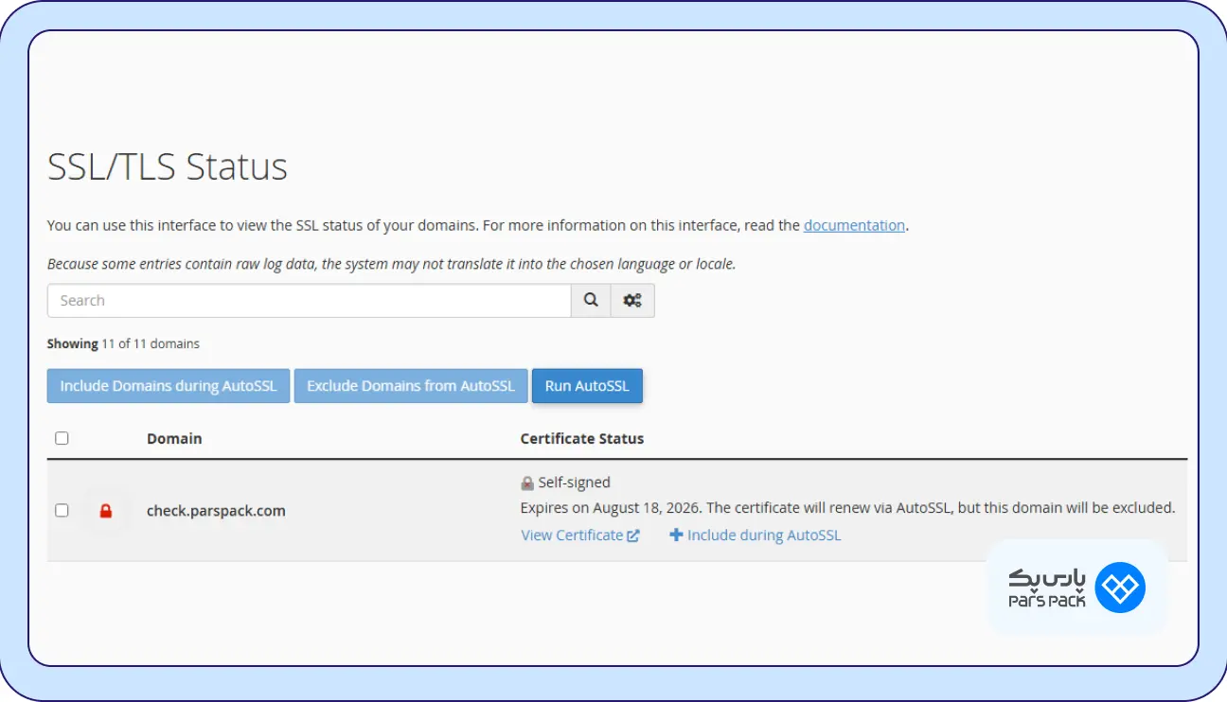
Task: Open the search settings gears button
Action: (x=632, y=301)
